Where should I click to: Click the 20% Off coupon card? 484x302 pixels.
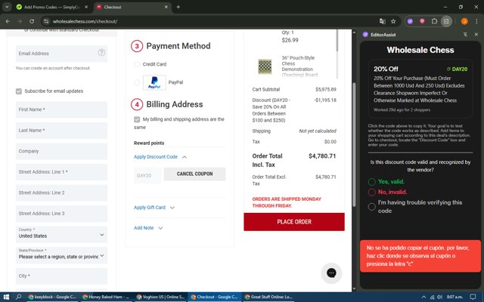[x=420, y=89]
